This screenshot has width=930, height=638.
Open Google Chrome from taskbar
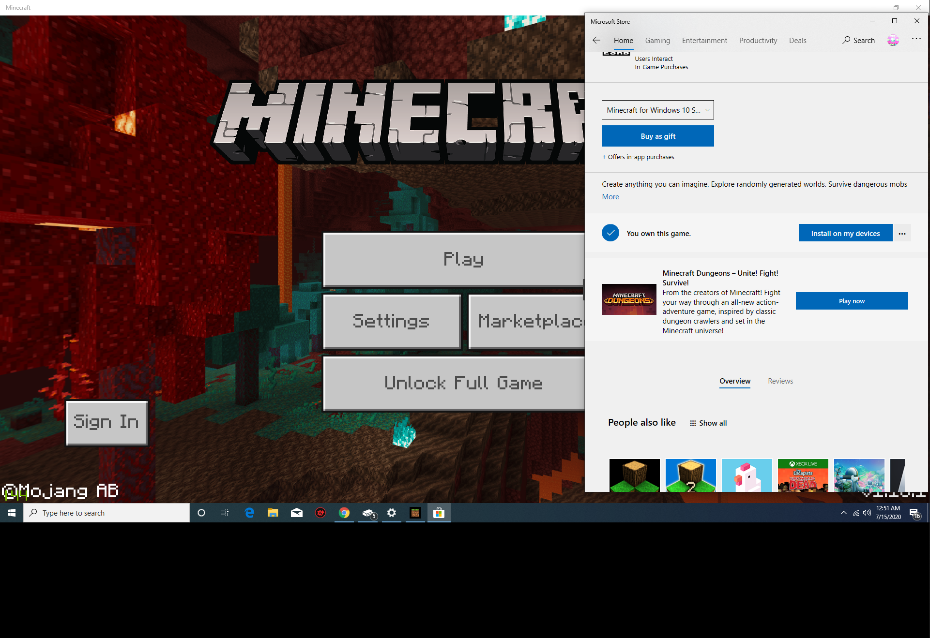tap(344, 513)
